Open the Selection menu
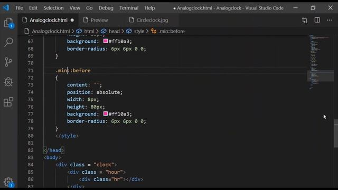This screenshot has width=338, height=190. (53, 8)
